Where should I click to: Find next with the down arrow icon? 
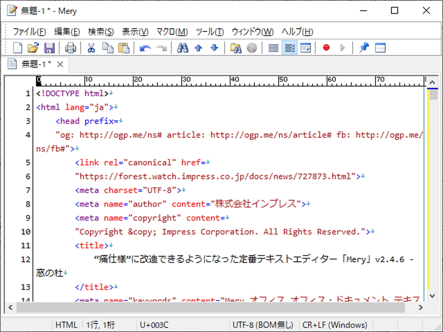tap(214, 48)
